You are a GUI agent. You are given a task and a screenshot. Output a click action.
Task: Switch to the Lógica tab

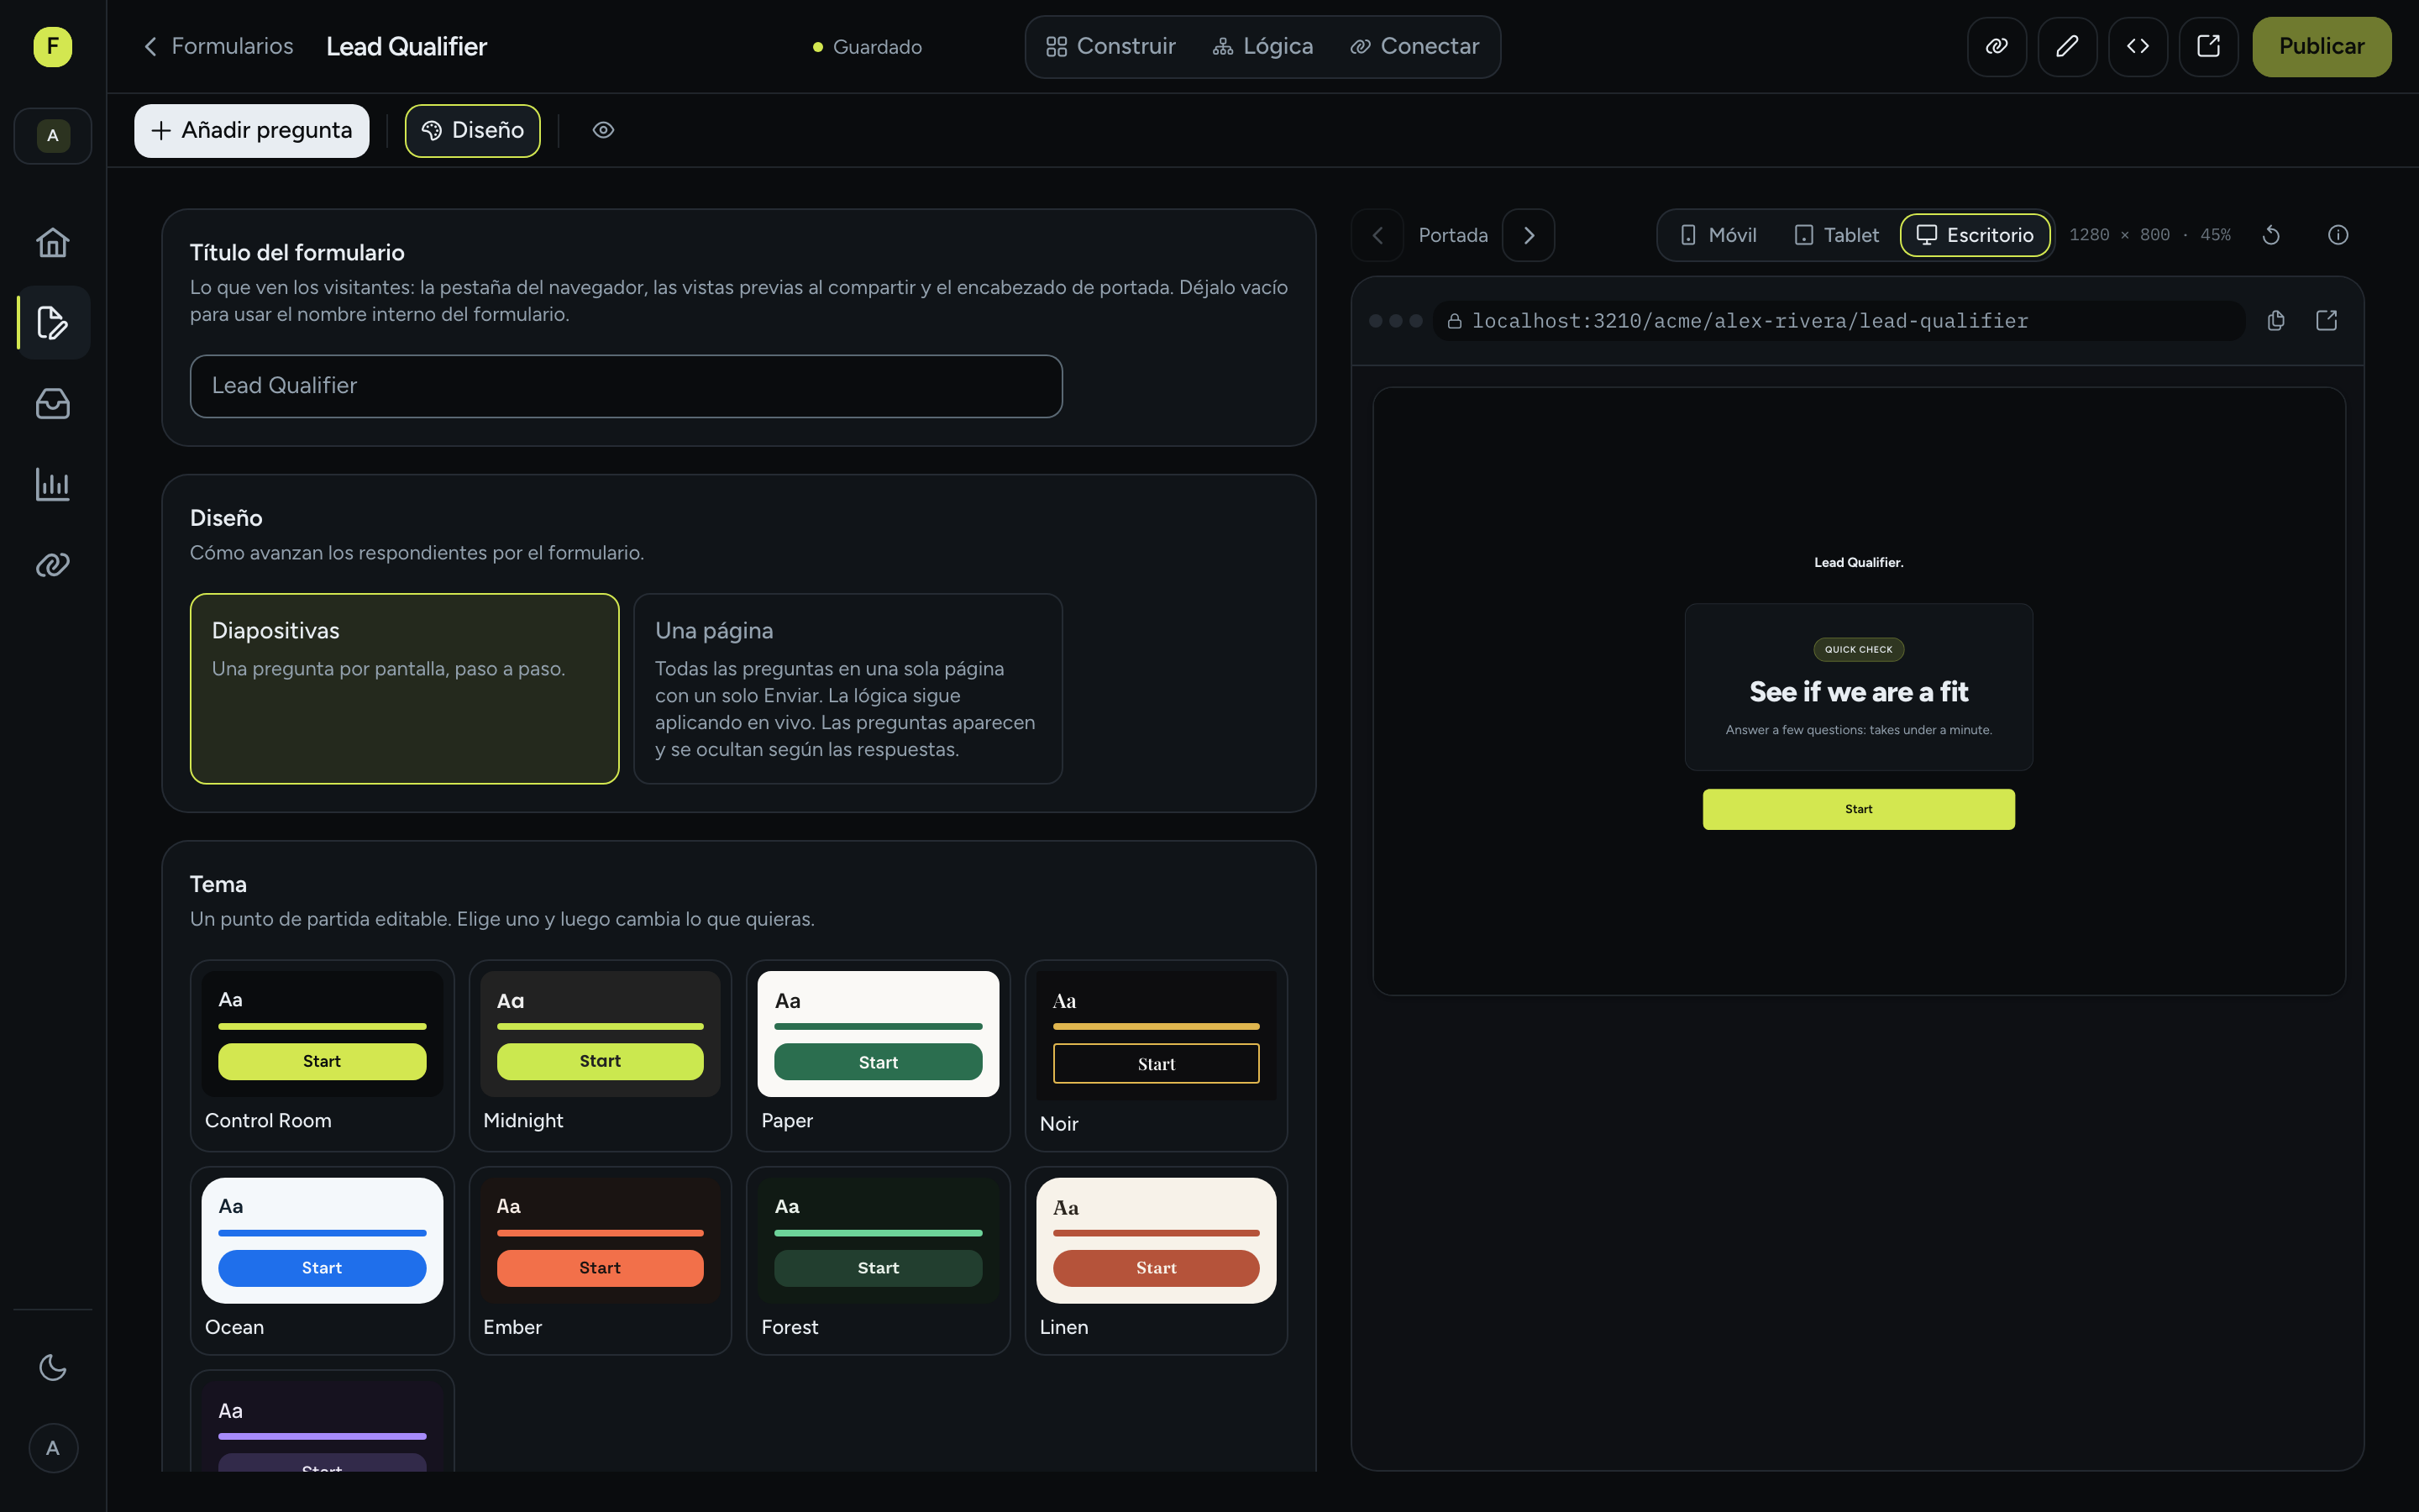(x=1262, y=46)
